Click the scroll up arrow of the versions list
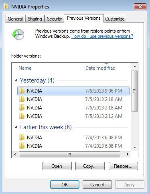Viewport: 150px width, 194px height. pyautogui.click(x=135, y=66)
